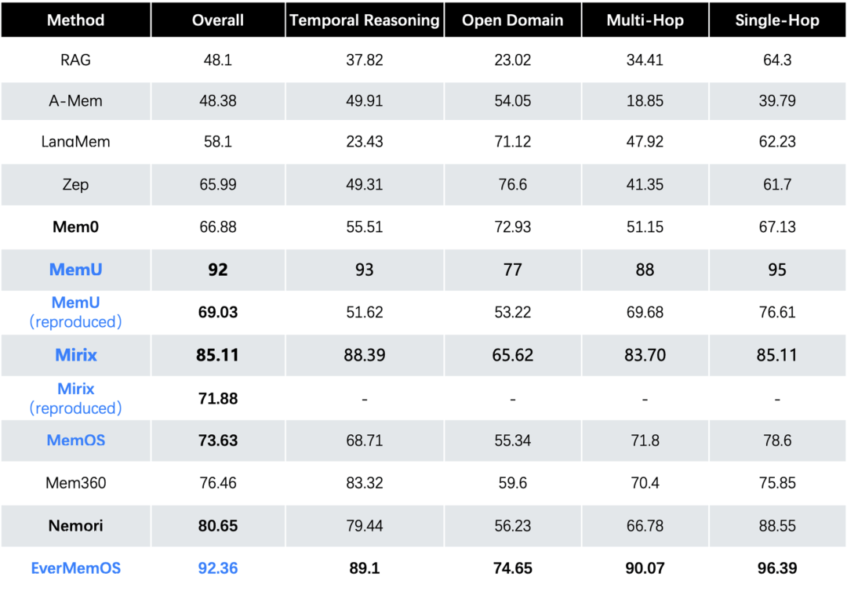
Task: Click the MemOS method link
Action: pyautogui.click(x=75, y=440)
